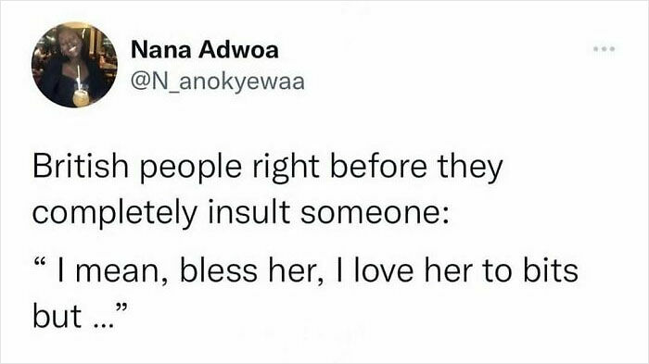
Task: Click the opening quotation mark before "I mean"
Action: pyautogui.click(x=39, y=262)
